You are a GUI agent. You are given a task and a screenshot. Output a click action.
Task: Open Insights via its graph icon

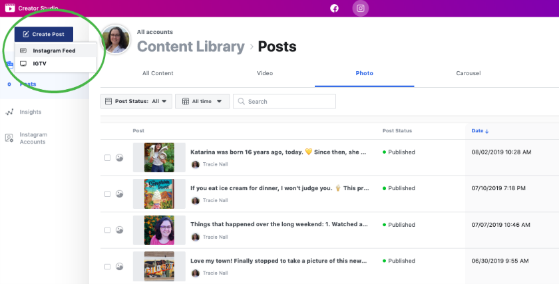[9, 112]
